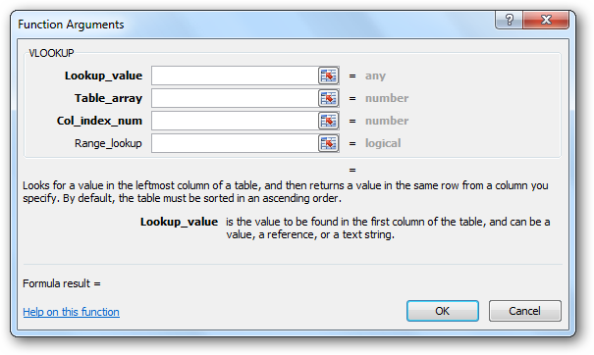Click inside the Table_array field
Image resolution: width=594 pixels, height=355 pixels.
coord(235,98)
